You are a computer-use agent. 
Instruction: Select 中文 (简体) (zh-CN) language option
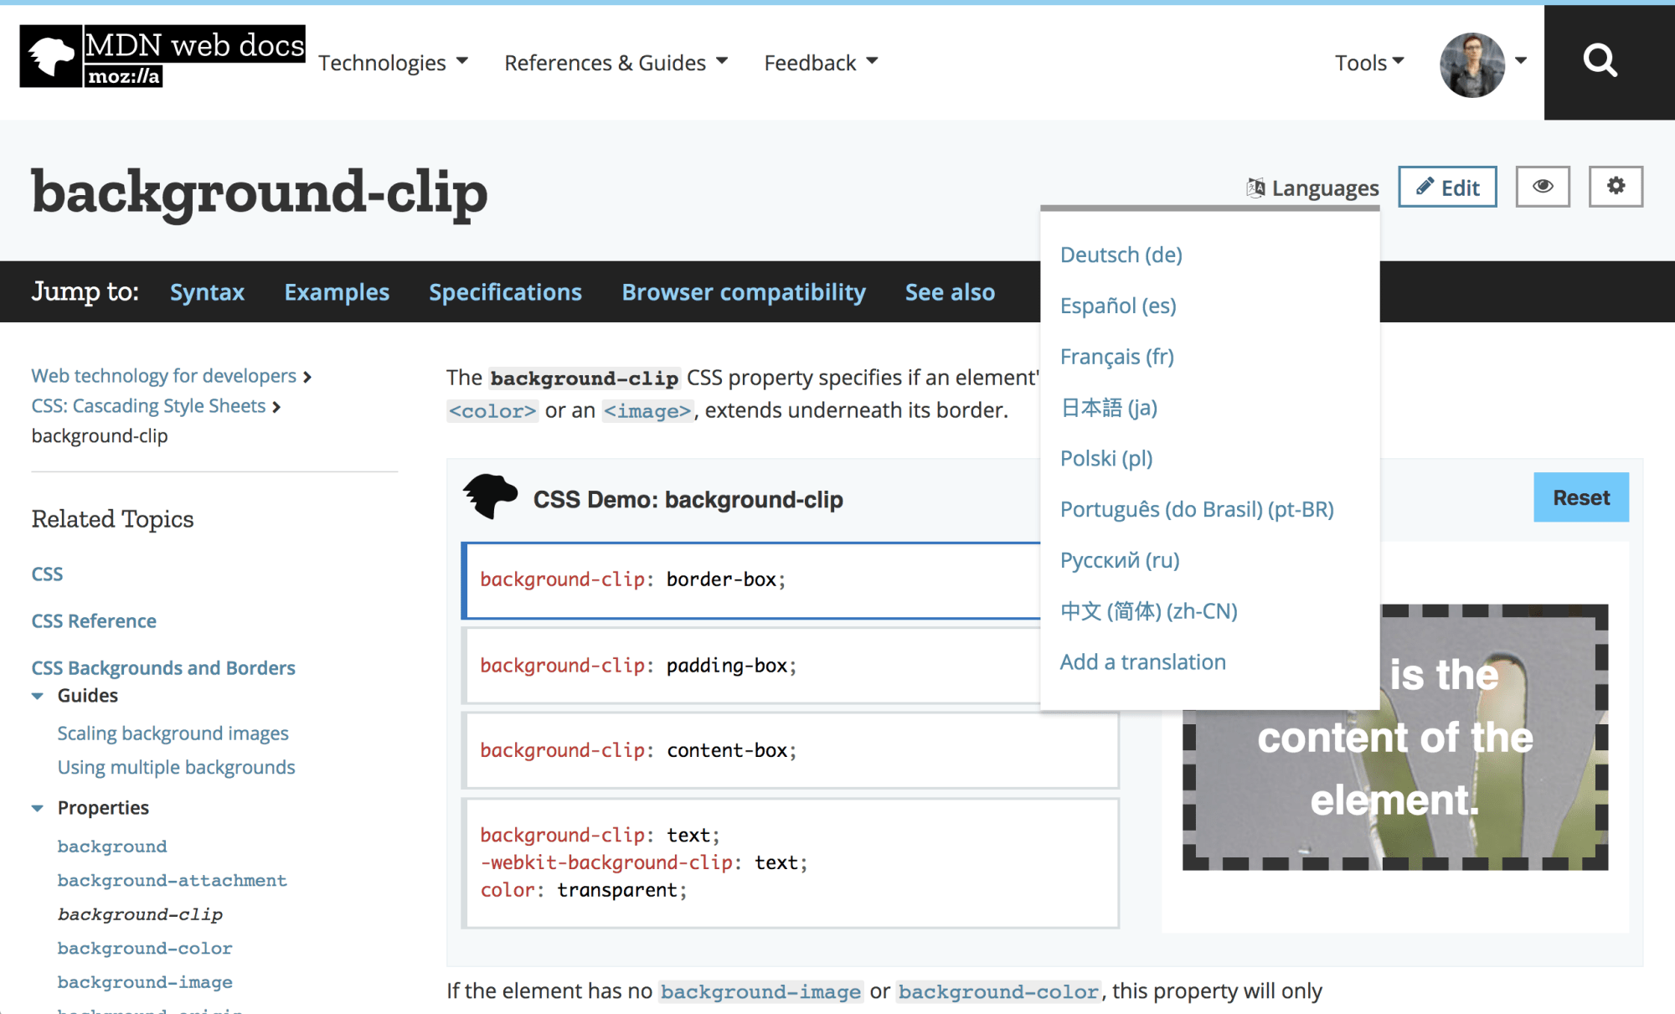tap(1148, 610)
